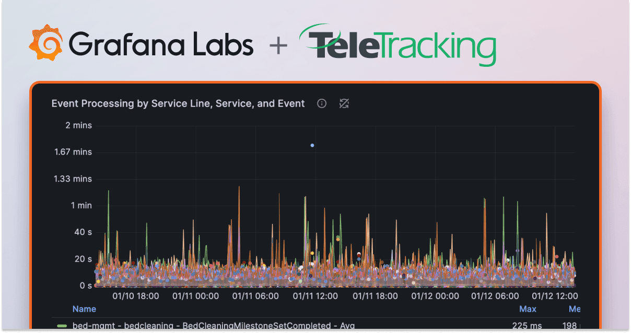Click the Mean column header
This screenshot has height=333, width=631.
coord(574,308)
